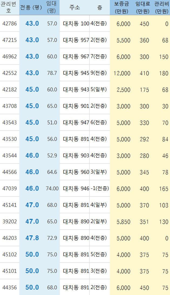Click maintenance fee 180 in row 42552
The height and width of the screenshot is (295, 170).
tap(164, 73)
